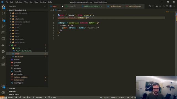Change the CRLF end of line sequence
This screenshot has width=177, height=99.
pos(127,97)
